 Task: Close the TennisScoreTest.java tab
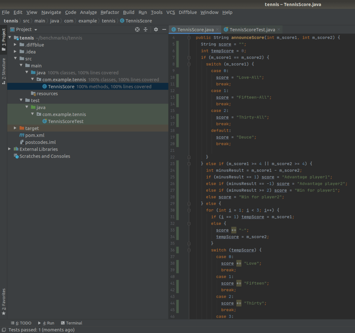[278, 30]
